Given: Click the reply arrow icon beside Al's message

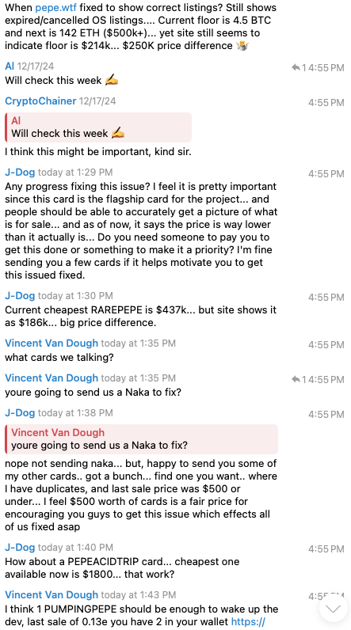Looking at the screenshot, I should [x=296, y=68].
